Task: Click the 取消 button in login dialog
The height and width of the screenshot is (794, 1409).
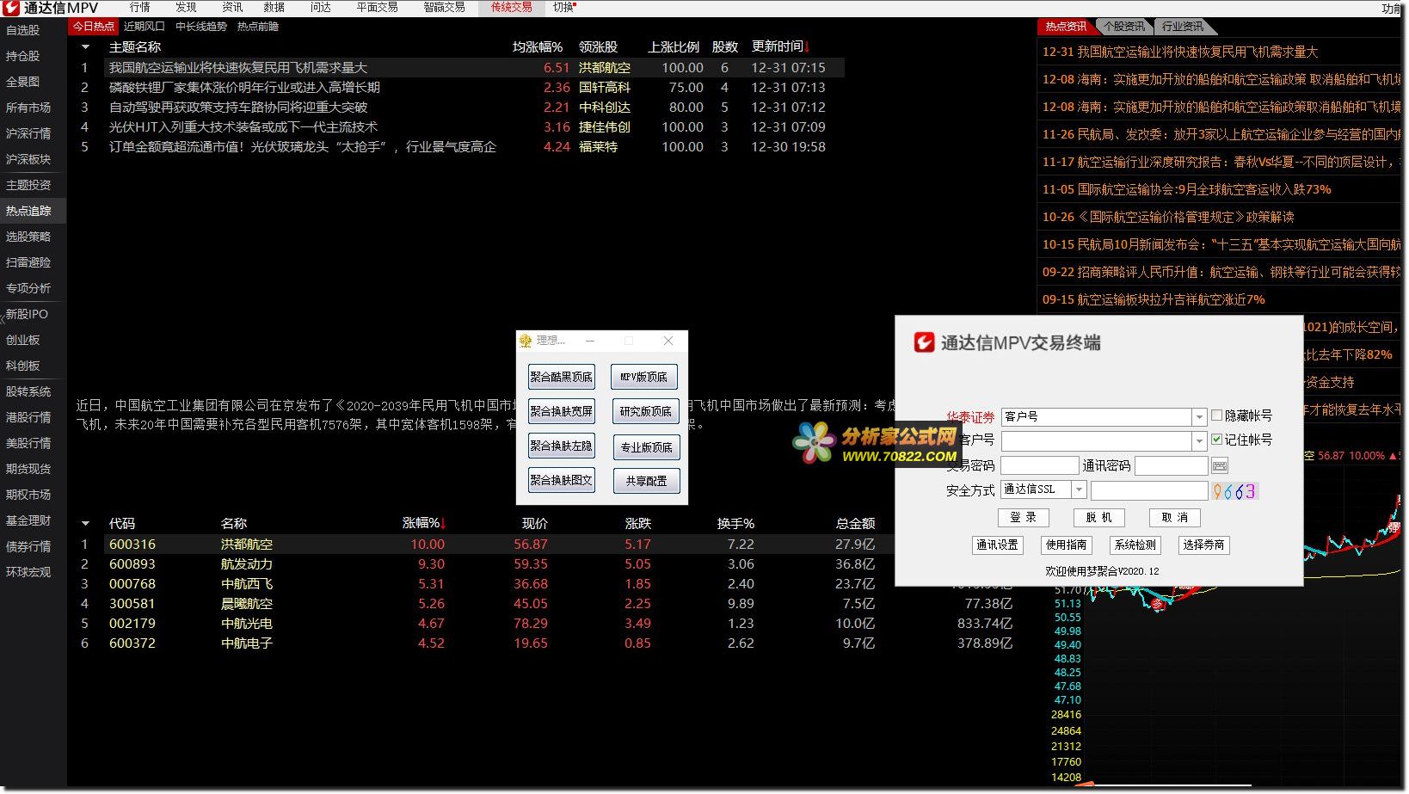Action: pos(1174,518)
